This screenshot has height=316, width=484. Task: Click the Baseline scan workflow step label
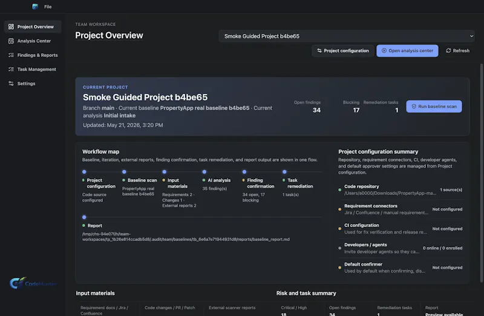tap(142, 180)
